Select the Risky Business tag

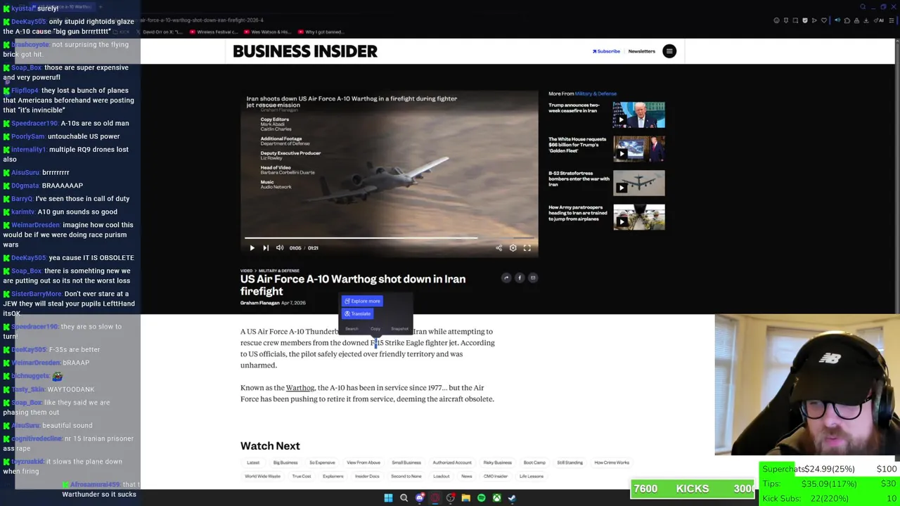pos(498,462)
